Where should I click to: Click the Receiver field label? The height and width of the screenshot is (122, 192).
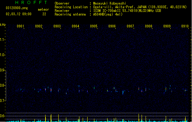62,11
